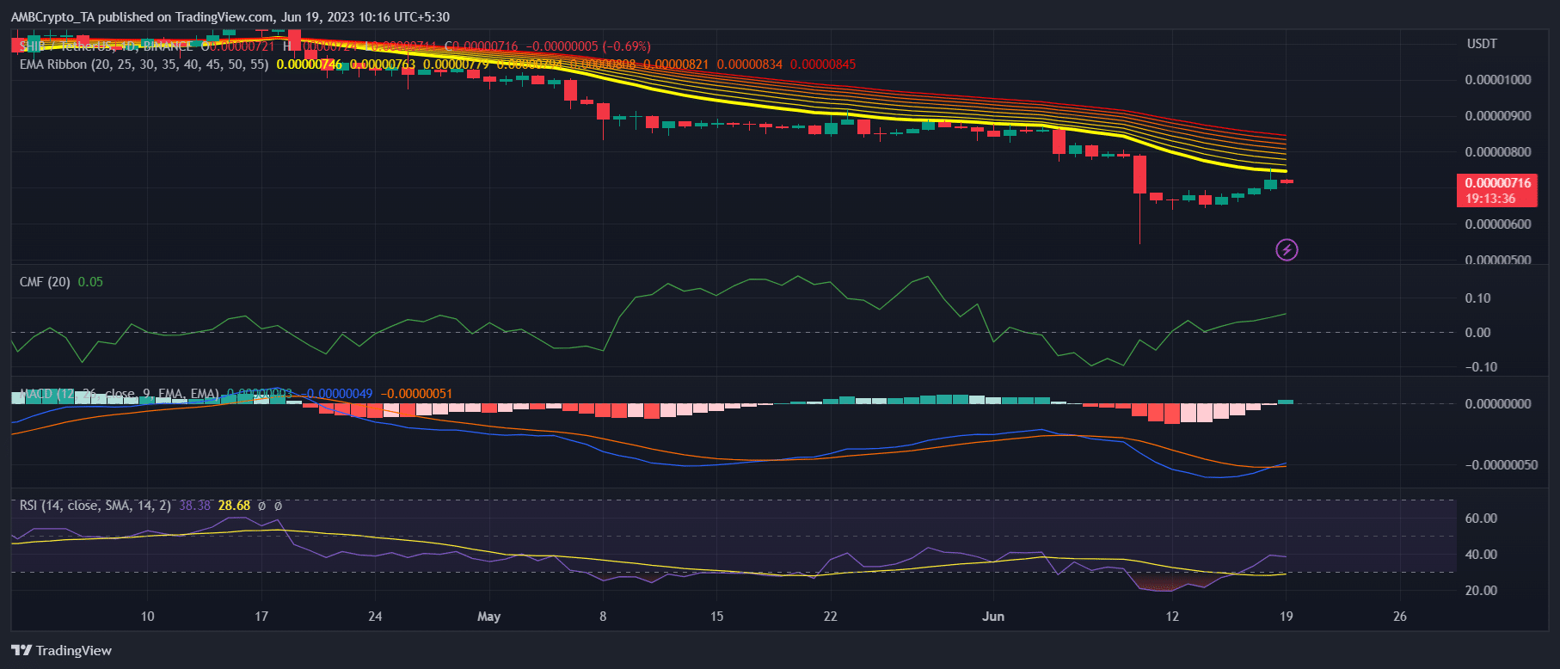Viewport: 1560px width, 669px height.
Task: Open the USDT currency label
Action: pyautogui.click(x=1481, y=44)
